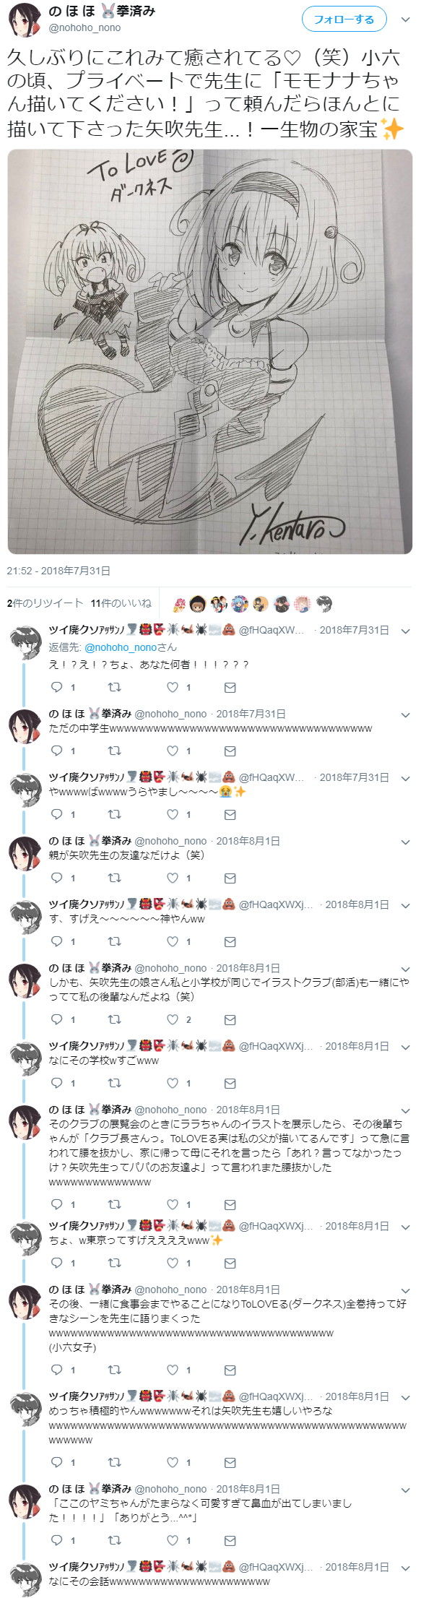Expand options on the ヤミちゃん tweet
This screenshot has height=1598, width=421.
pos(405,1490)
